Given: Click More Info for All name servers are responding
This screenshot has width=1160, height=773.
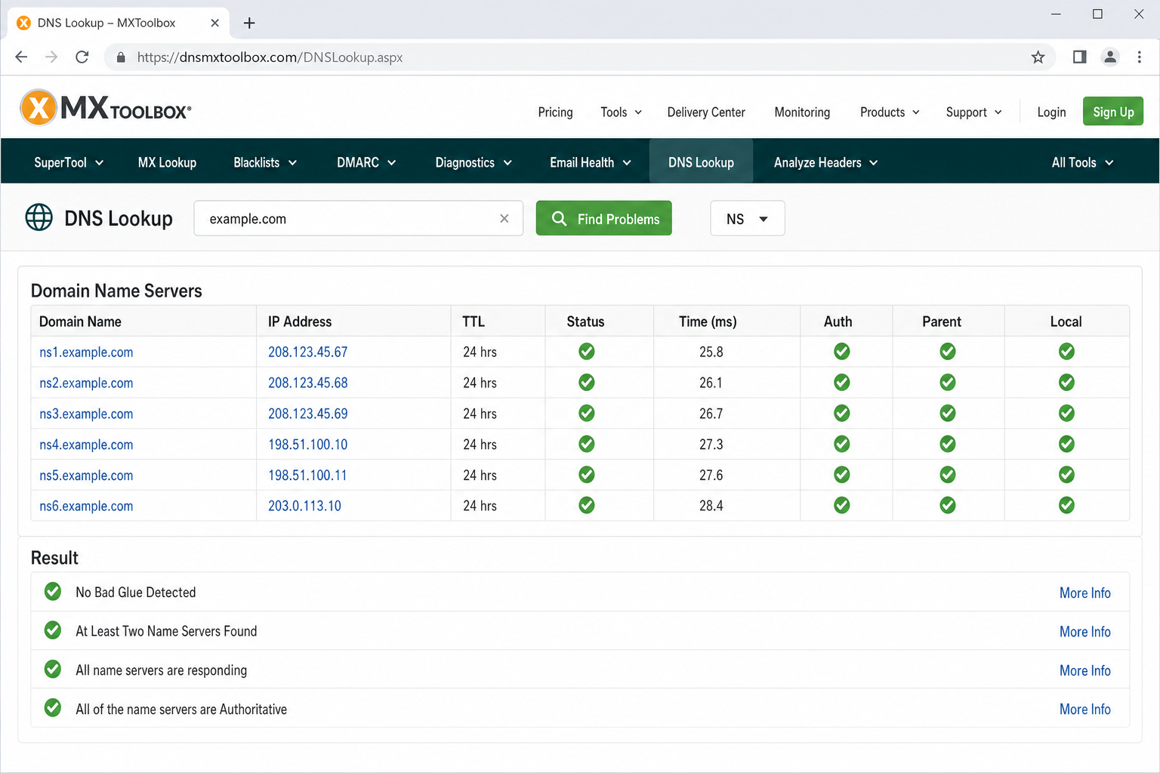Looking at the screenshot, I should click(1084, 670).
